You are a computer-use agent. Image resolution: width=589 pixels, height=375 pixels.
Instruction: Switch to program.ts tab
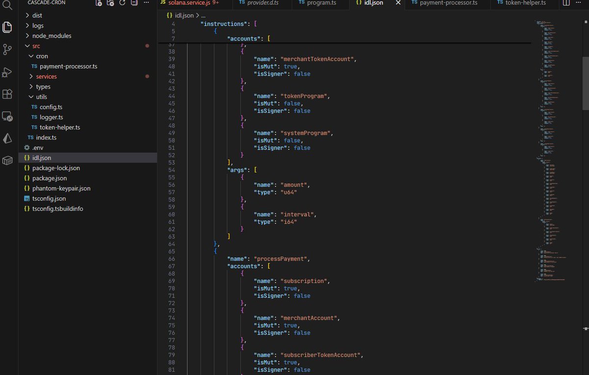321,3
